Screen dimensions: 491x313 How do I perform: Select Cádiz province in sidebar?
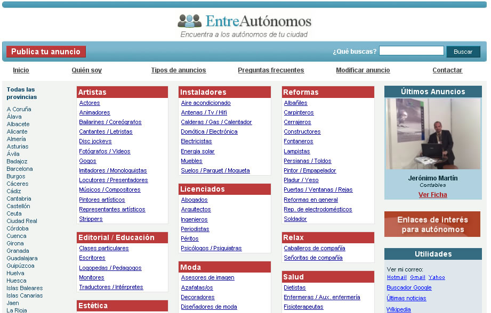pos(14,191)
